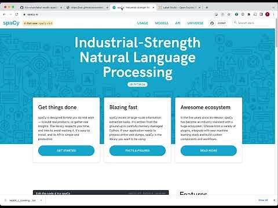Bookmark this page with star icon
278x208 pixels.
click(x=229, y=14)
